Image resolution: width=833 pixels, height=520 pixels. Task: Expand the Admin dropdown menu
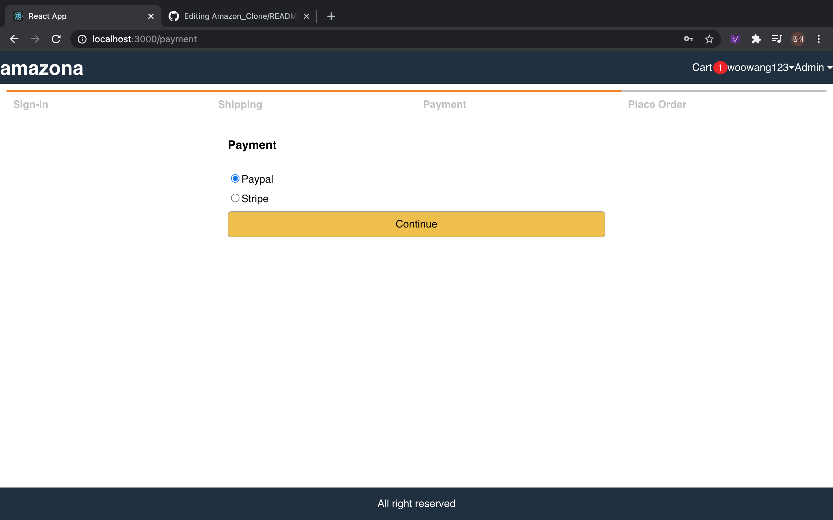point(813,67)
